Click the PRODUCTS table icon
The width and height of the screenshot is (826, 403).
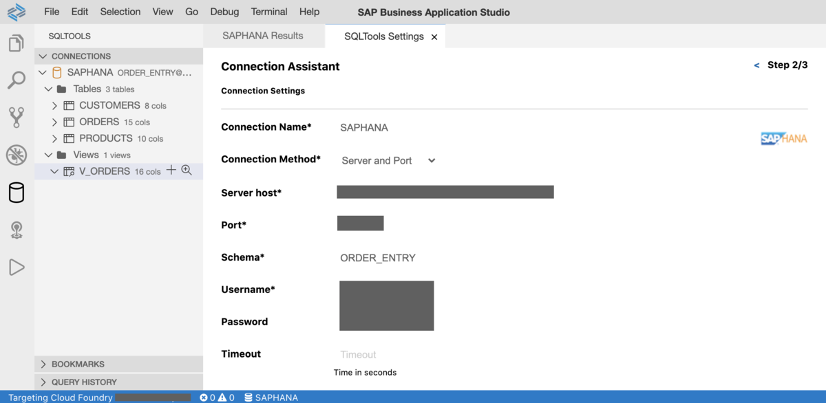69,138
